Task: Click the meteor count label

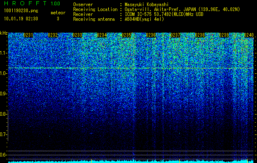Action: 58,13
